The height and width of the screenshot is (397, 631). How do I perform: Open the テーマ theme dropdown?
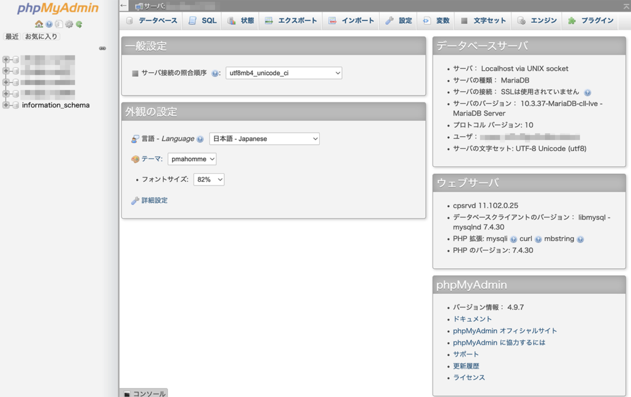(x=192, y=158)
